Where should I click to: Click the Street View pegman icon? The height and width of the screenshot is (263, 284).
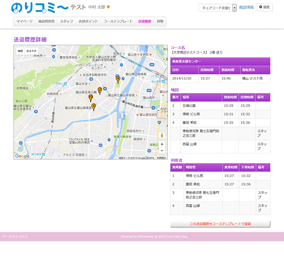(161, 135)
